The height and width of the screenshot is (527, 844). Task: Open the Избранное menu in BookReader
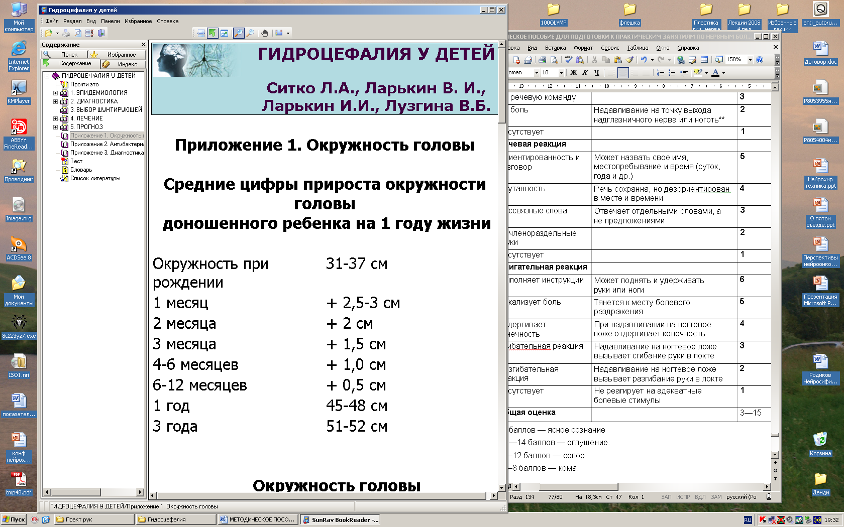(x=138, y=21)
